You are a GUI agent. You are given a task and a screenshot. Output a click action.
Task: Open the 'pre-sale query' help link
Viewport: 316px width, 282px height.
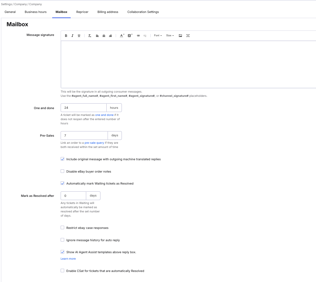(94, 143)
